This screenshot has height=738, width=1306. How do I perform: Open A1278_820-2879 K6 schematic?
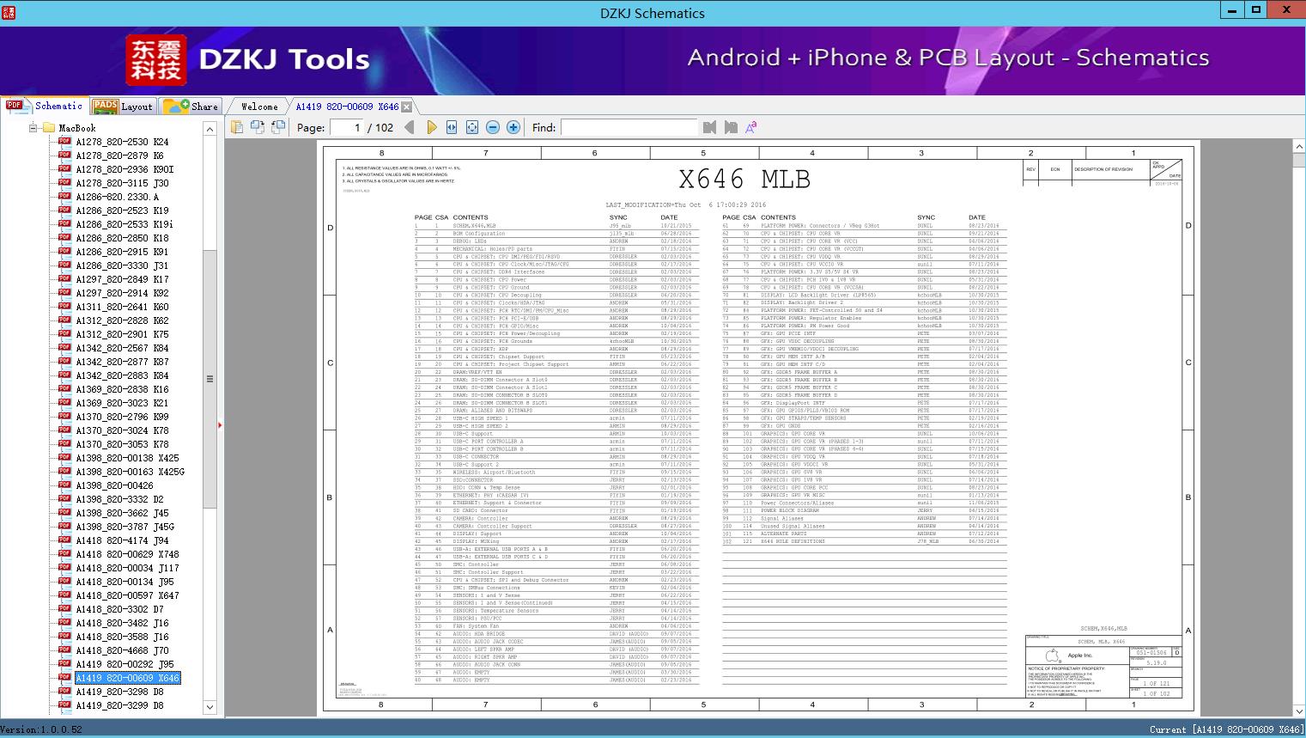[119, 156]
